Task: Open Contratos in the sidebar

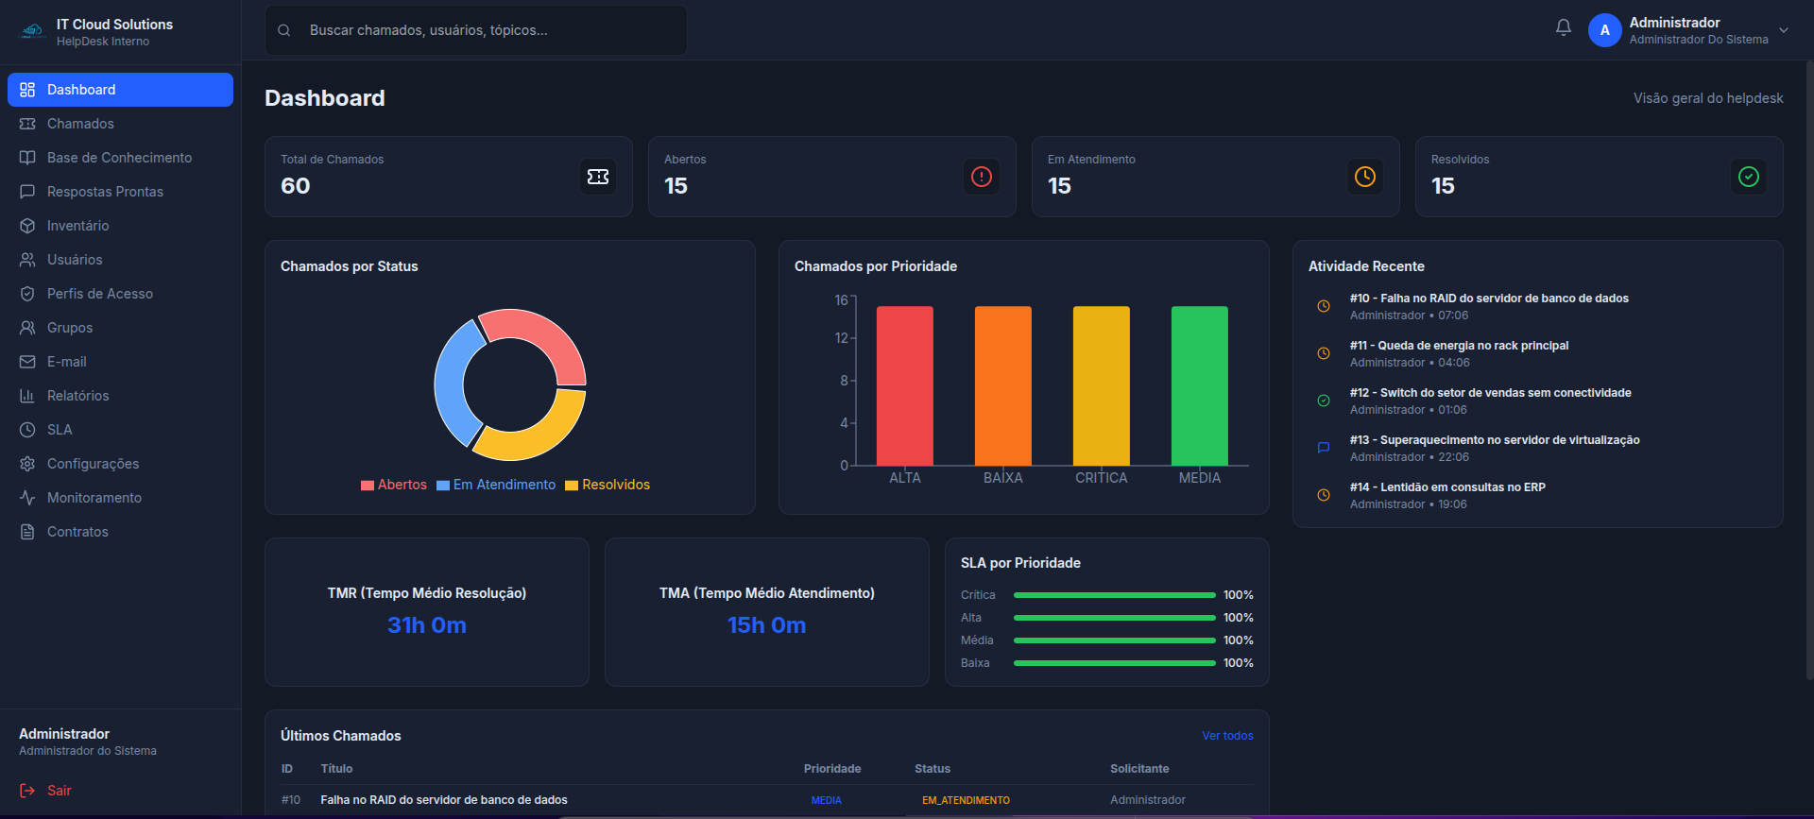Action: 120,532
